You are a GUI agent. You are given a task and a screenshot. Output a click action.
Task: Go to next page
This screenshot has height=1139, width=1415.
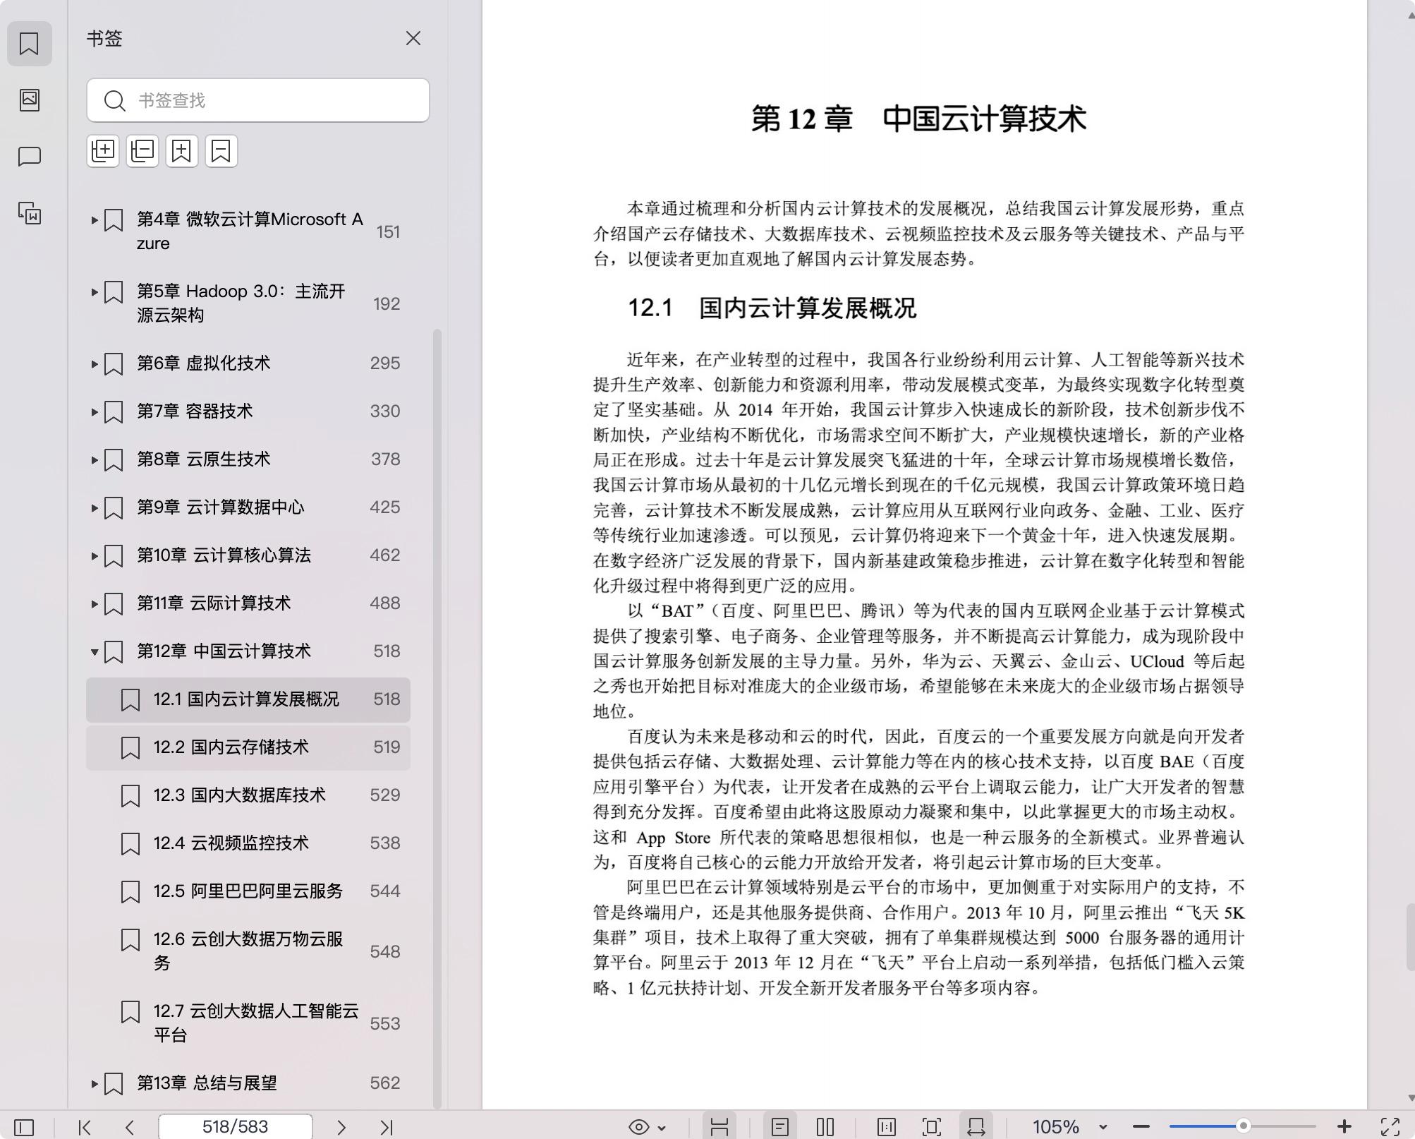point(341,1127)
